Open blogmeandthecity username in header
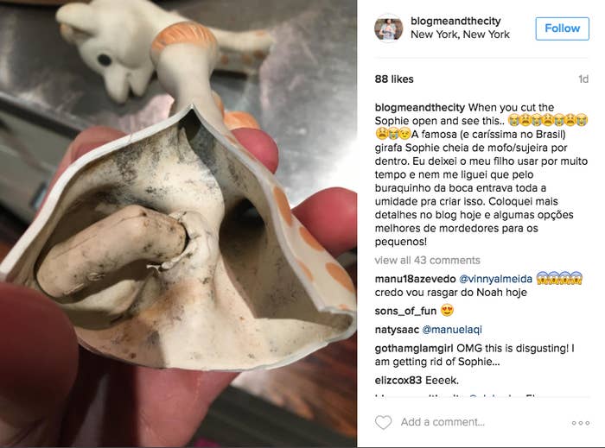The width and height of the screenshot is (605, 448). click(455, 22)
